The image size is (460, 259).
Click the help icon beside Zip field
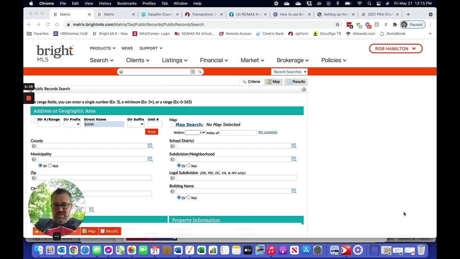coord(34,178)
